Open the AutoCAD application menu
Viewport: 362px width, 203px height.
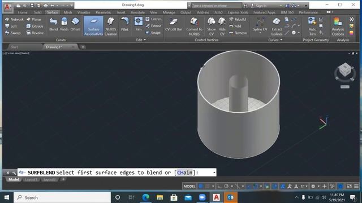[x=7, y=7]
